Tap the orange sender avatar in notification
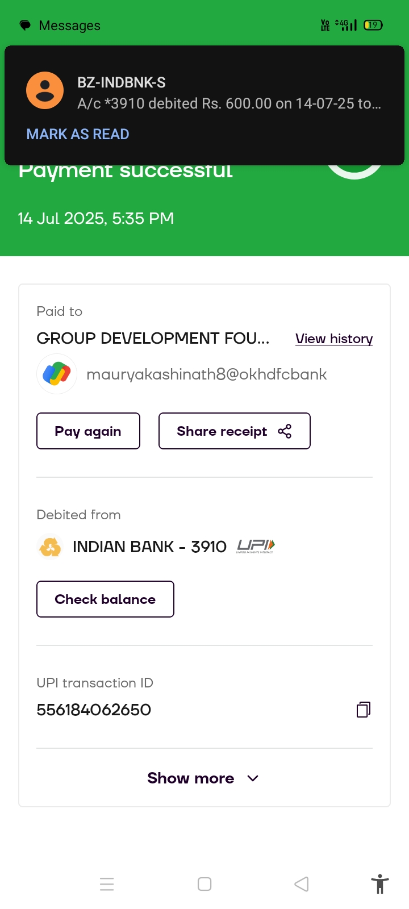Screen dimensions: 409x909 (45, 91)
